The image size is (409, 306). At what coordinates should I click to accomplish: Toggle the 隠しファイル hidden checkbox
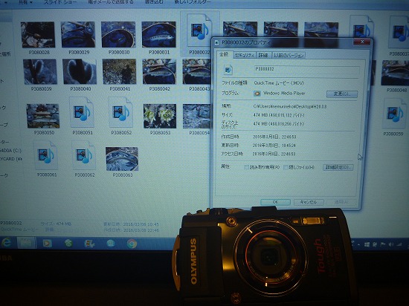click(x=286, y=167)
